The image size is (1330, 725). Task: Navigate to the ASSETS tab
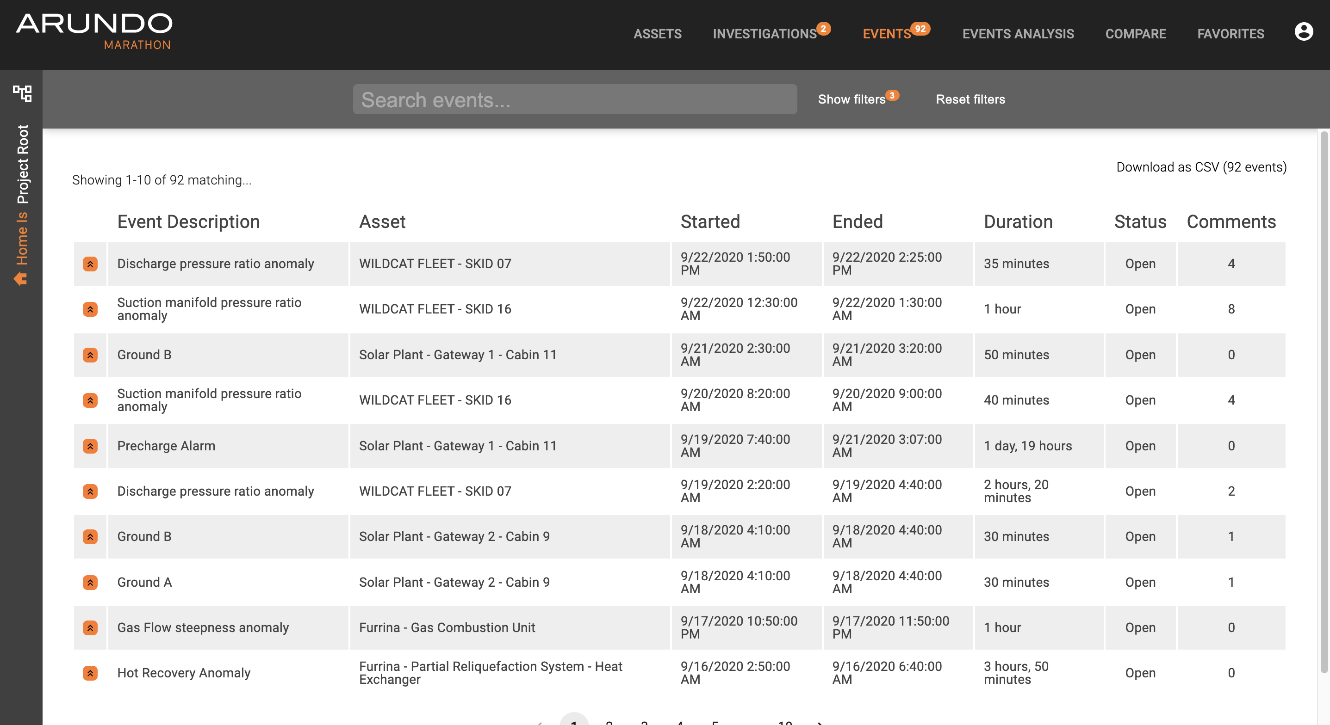click(658, 34)
